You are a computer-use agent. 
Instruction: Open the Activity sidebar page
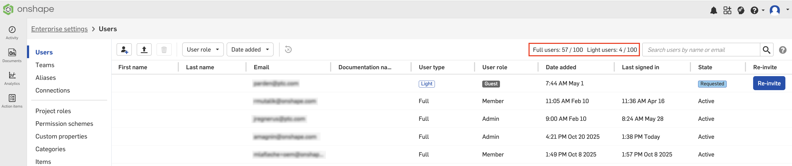[x=12, y=33]
